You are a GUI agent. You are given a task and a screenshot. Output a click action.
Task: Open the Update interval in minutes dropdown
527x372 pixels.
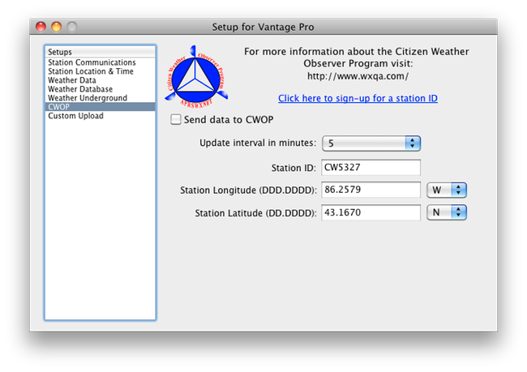[x=371, y=143]
